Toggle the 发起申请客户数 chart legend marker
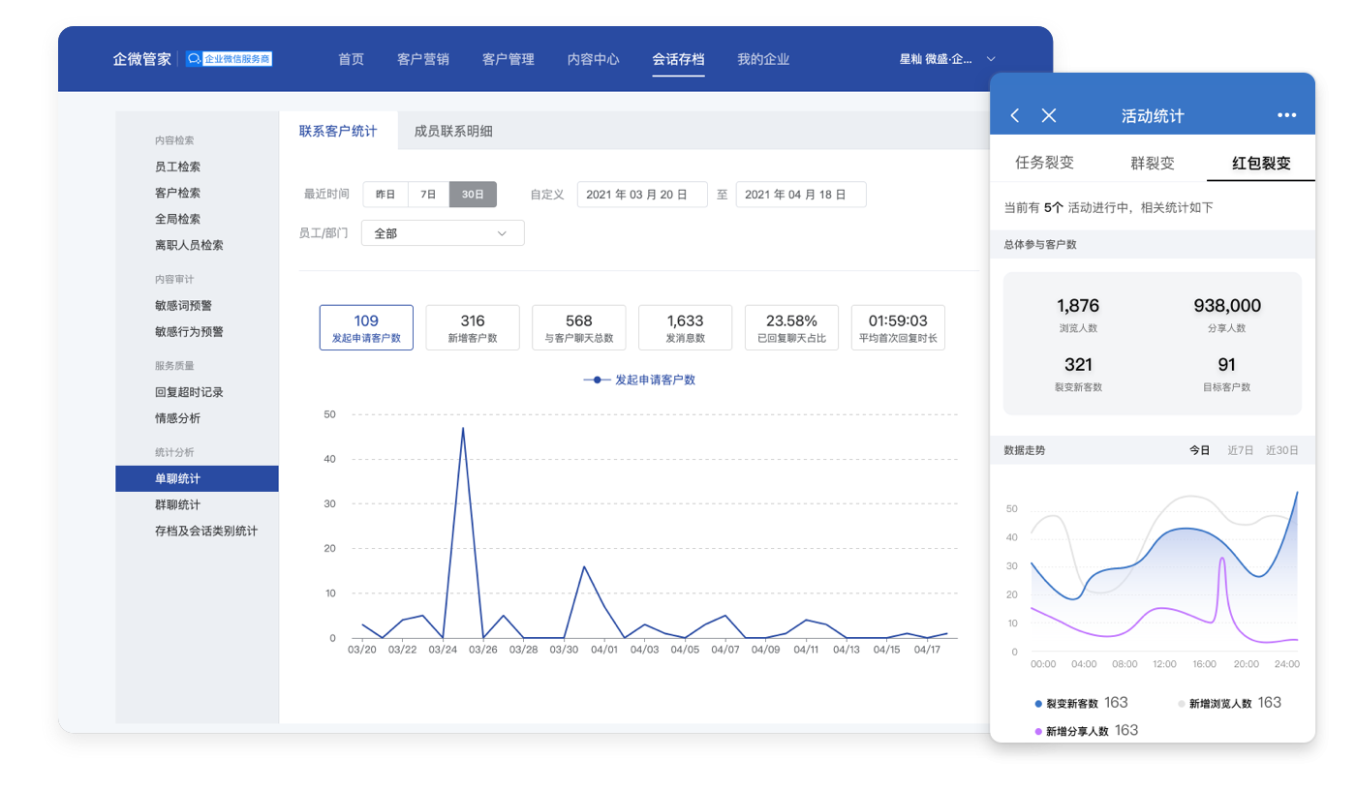Screen dimensions: 1356x790 597,380
